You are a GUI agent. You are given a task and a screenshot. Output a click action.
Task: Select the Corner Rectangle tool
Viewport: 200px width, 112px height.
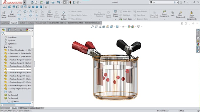[x=19, y=15]
